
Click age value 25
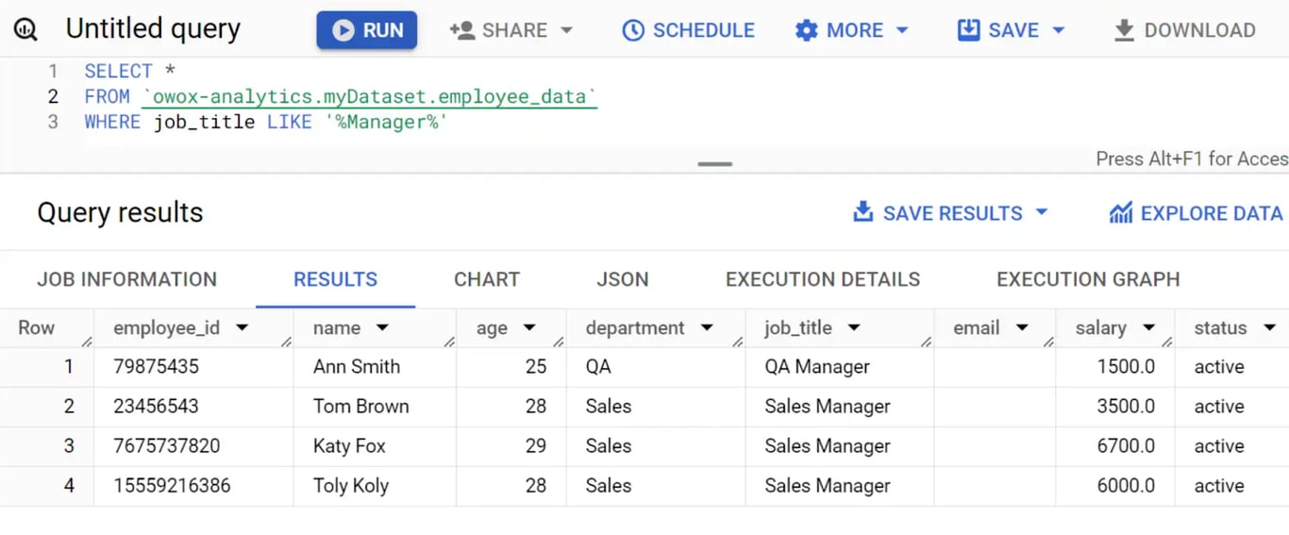click(x=536, y=367)
